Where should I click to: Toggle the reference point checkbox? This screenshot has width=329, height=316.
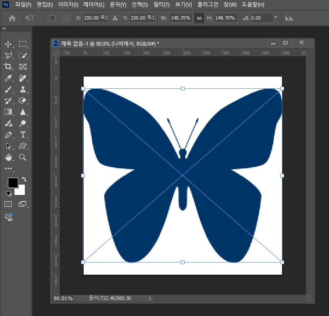pyautogui.click(x=52, y=18)
